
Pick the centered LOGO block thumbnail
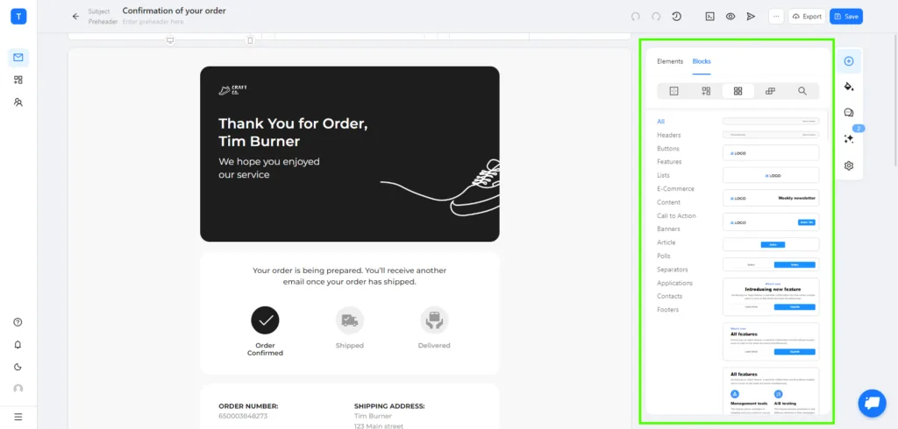tap(771, 176)
